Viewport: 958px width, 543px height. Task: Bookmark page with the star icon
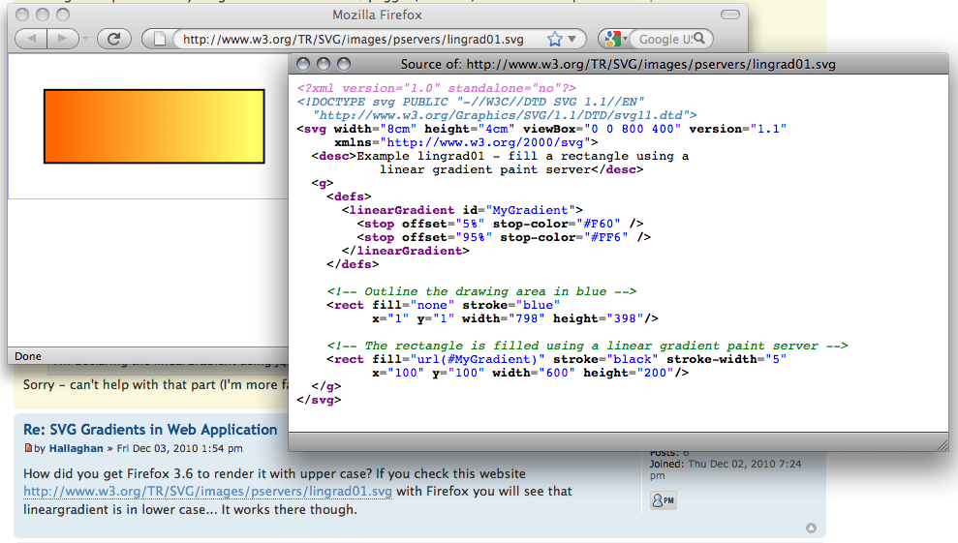[x=554, y=39]
